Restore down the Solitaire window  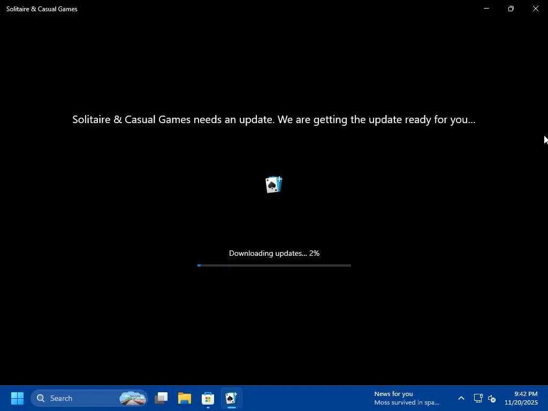(x=511, y=9)
